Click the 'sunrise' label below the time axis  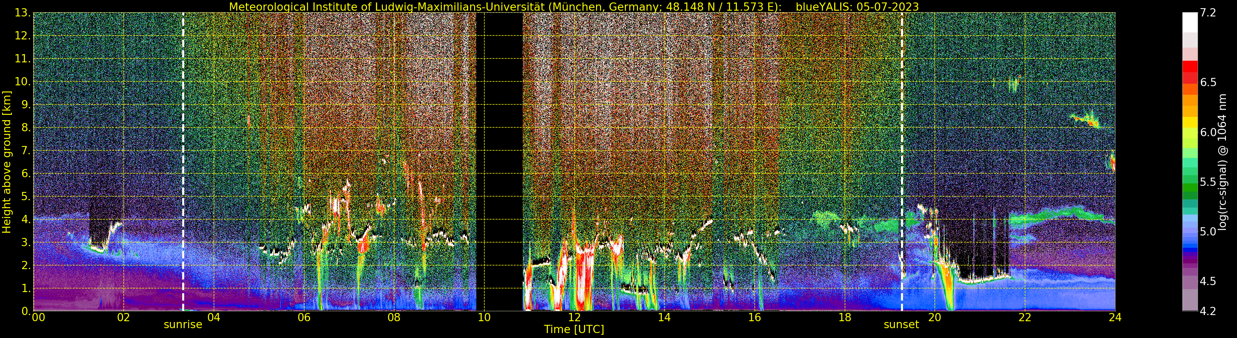[183, 324]
